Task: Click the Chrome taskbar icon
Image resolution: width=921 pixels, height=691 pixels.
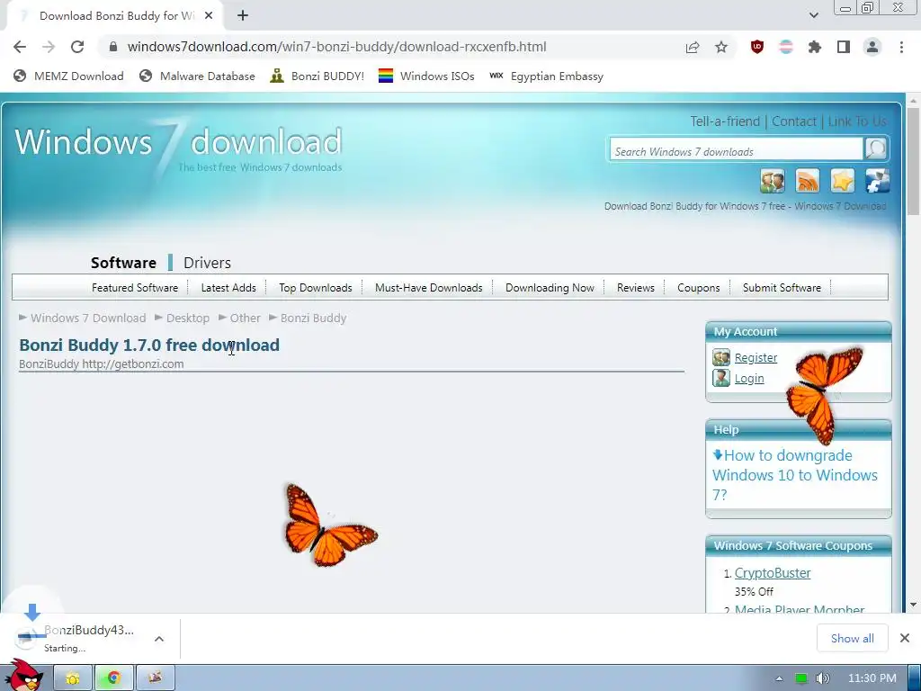Action: coord(114,678)
